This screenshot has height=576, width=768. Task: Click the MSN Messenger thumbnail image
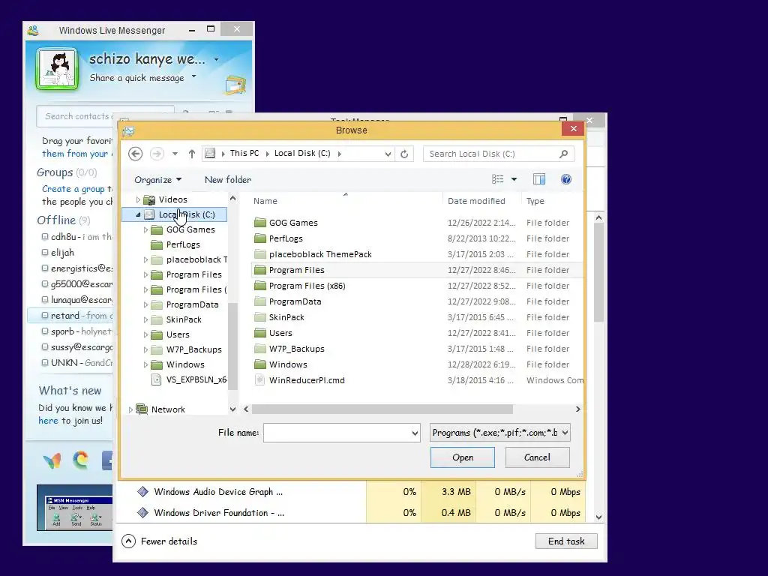click(75, 508)
